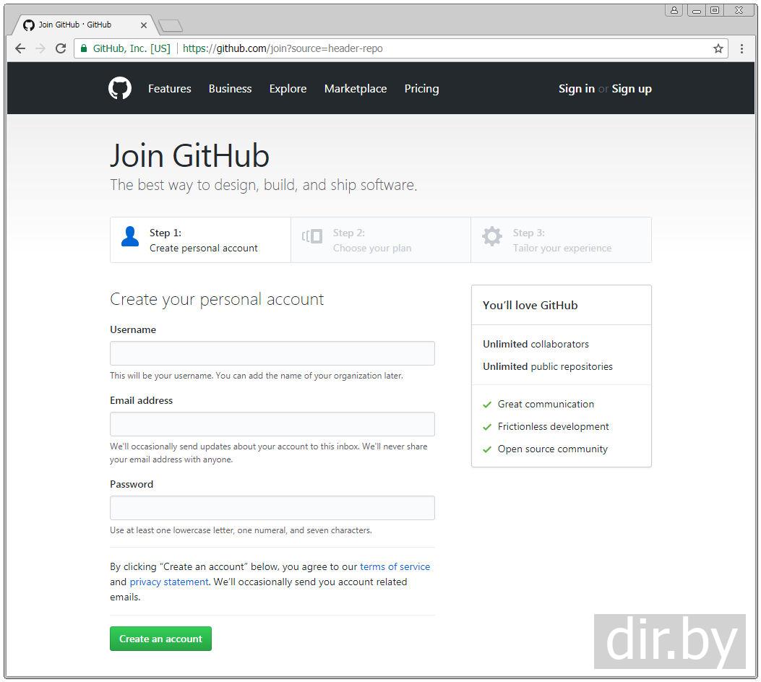Viewport: 761px width, 682px height.
Task: Click the Step 1 person icon
Action: pos(130,236)
